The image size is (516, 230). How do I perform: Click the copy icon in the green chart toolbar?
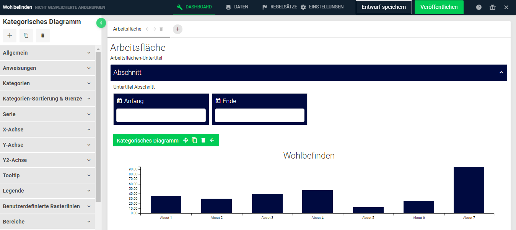pos(194,140)
